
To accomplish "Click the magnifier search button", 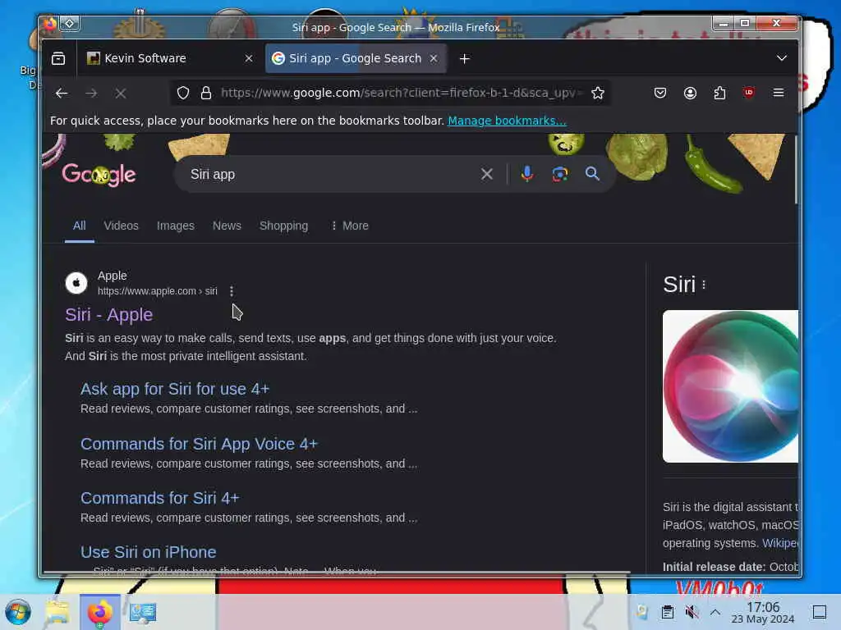I will [x=592, y=174].
